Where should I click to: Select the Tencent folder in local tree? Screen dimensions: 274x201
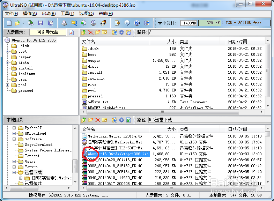(32, 156)
